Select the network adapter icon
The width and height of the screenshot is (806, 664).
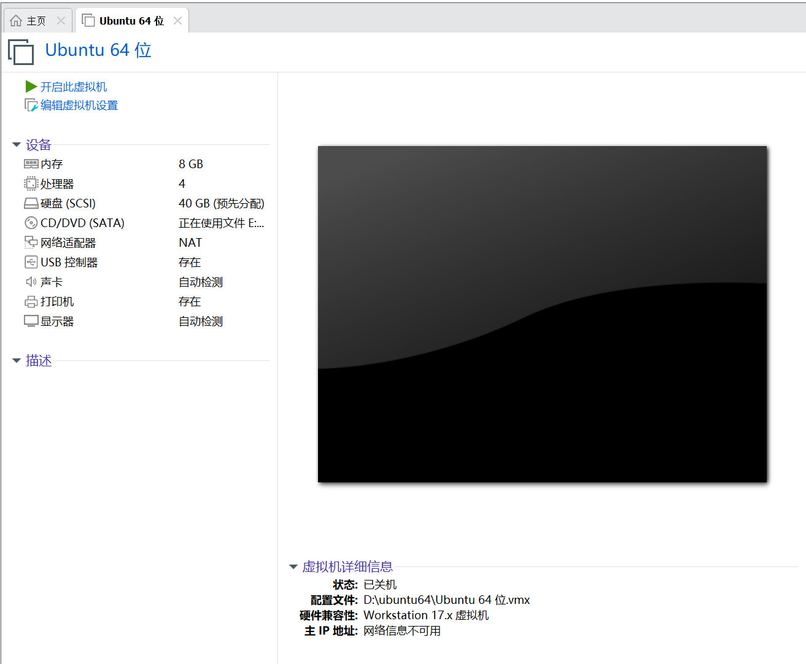pyautogui.click(x=31, y=242)
